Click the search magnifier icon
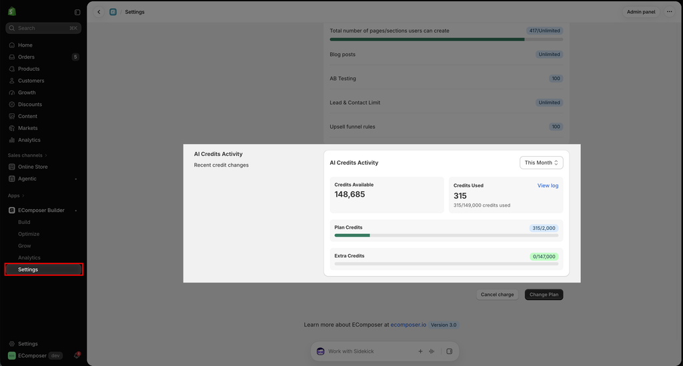This screenshot has width=683, height=366. (x=12, y=28)
